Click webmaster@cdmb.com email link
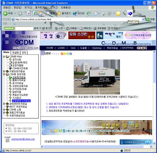This screenshot has width=157, height=153. click(x=23, y=139)
